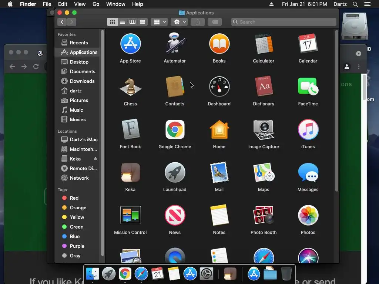Viewport: 379px width, 284px height.
Task: Open the Mail app icon
Action: click(219, 172)
